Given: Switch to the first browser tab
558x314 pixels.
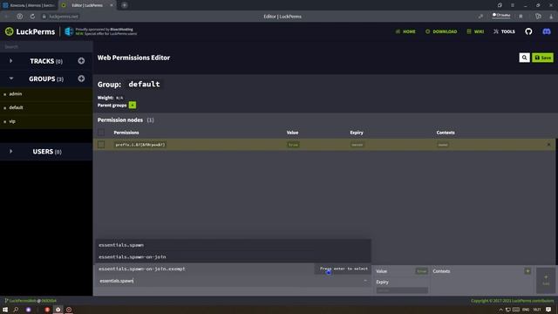Looking at the screenshot, I should (x=29, y=5).
